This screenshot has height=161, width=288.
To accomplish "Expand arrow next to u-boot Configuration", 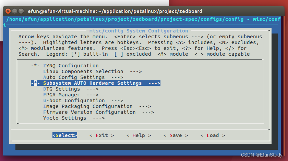I will (117, 100).
